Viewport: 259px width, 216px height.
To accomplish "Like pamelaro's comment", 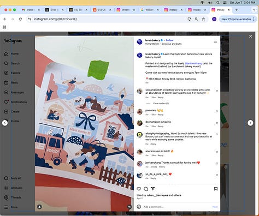I will coord(217,111).
